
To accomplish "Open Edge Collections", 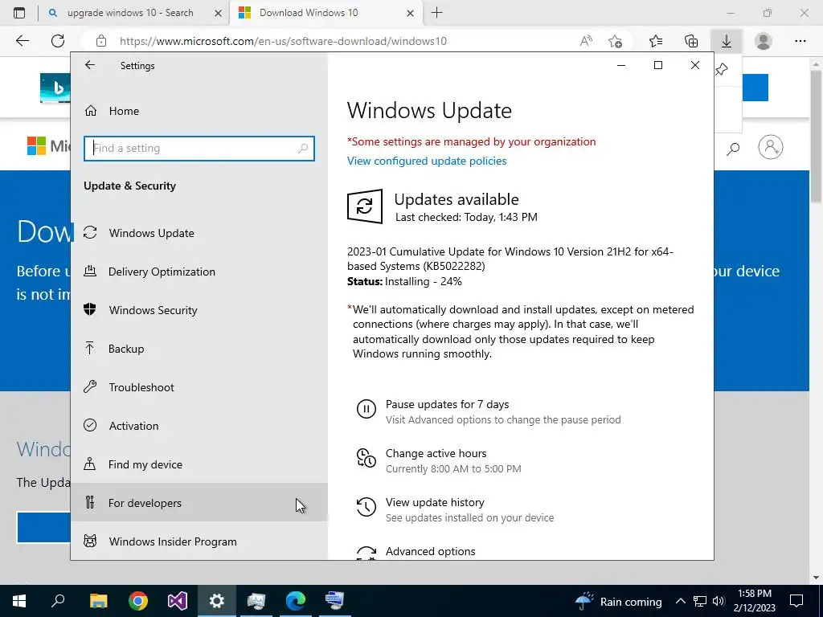I will [691, 41].
